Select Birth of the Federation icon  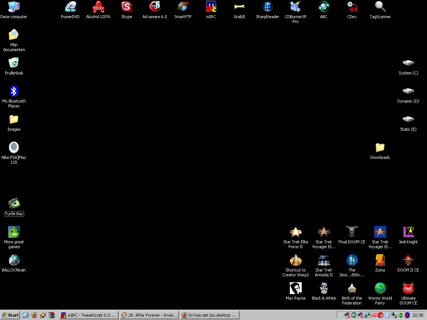coord(352,294)
